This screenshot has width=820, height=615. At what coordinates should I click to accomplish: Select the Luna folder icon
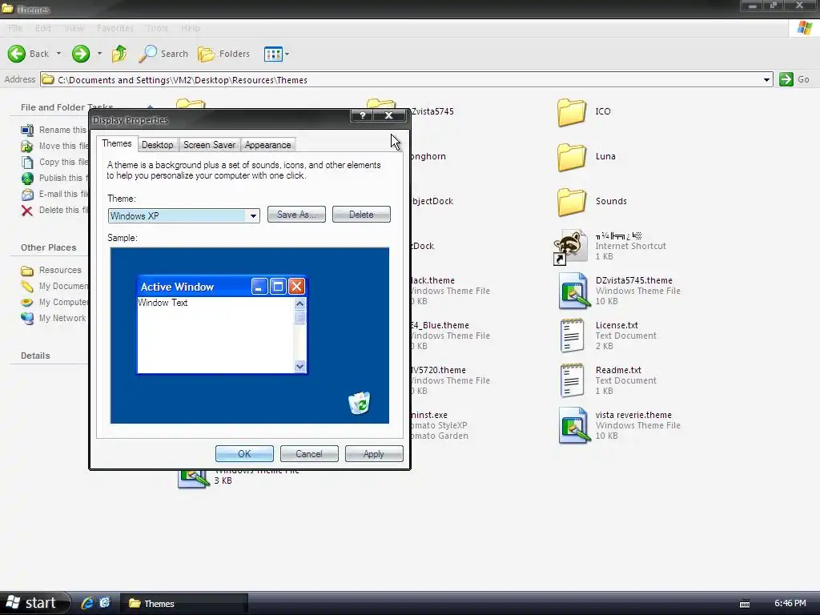(572, 157)
